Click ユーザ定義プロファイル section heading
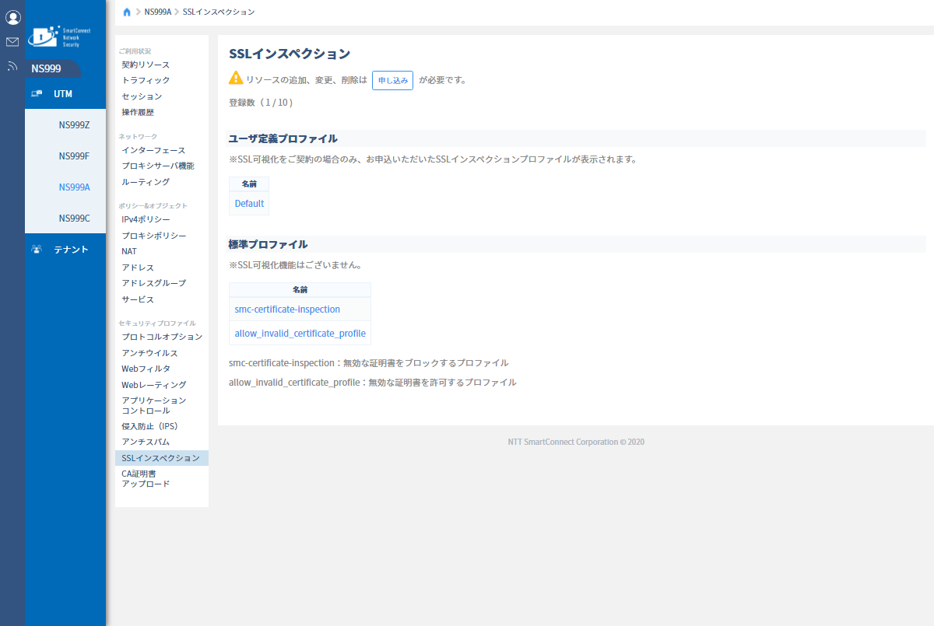Viewport: 934px width, 626px height. (x=283, y=138)
